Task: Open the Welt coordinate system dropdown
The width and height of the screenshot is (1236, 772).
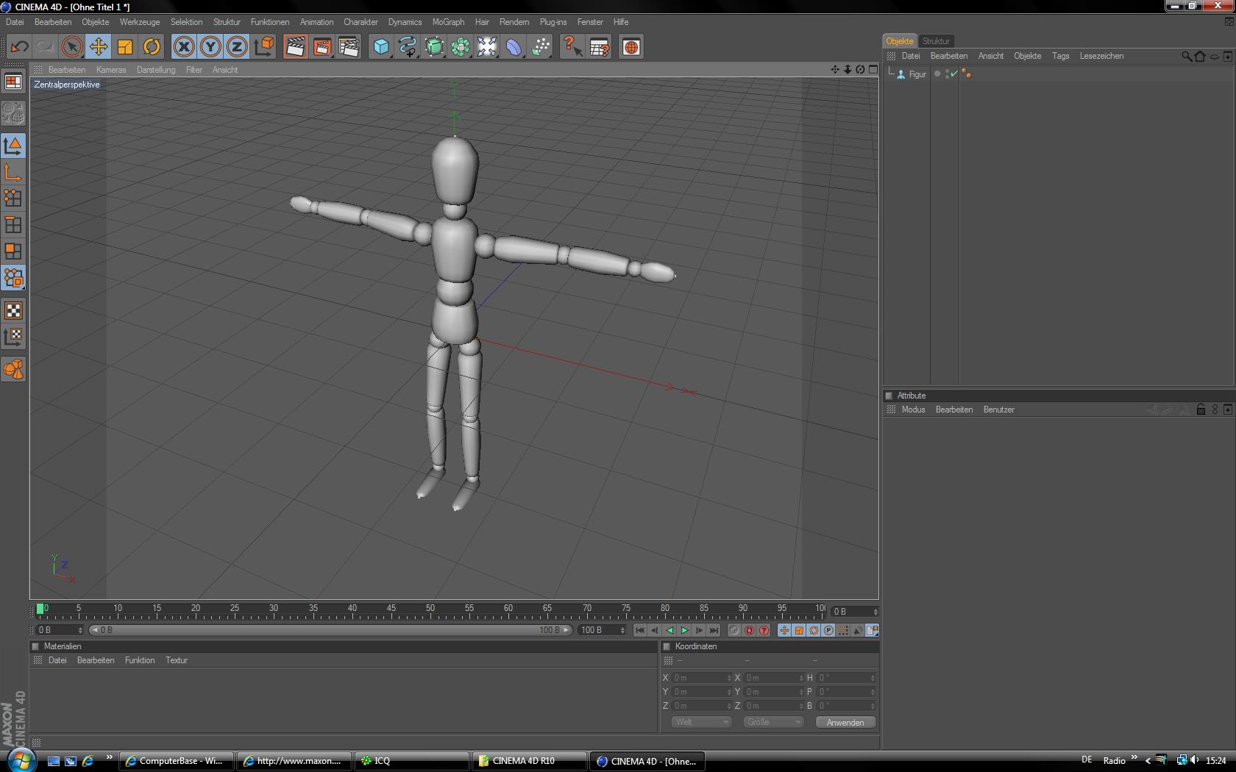Action: click(701, 722)
